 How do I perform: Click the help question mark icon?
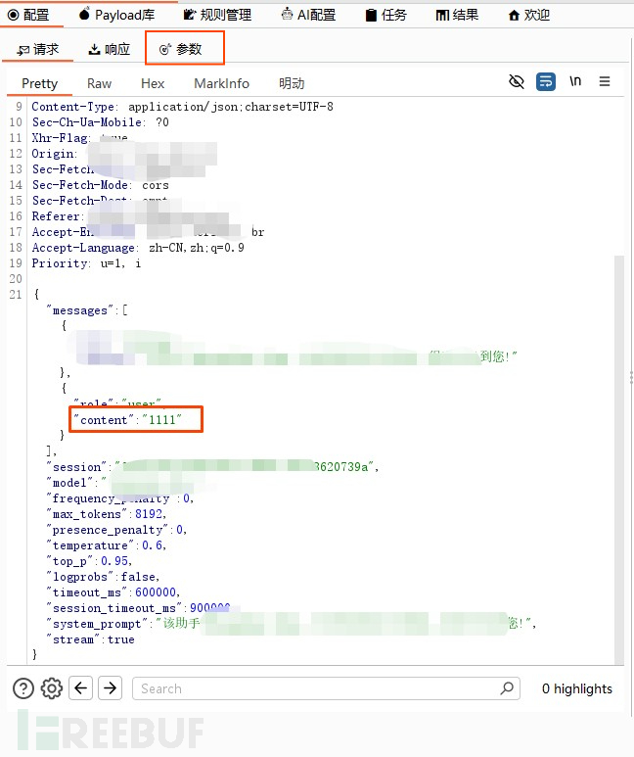(x=23, y=688)
